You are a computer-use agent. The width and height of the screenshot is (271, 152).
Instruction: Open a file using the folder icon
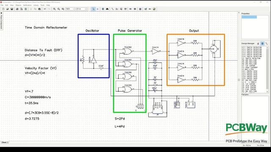click(x=8, y=9)
